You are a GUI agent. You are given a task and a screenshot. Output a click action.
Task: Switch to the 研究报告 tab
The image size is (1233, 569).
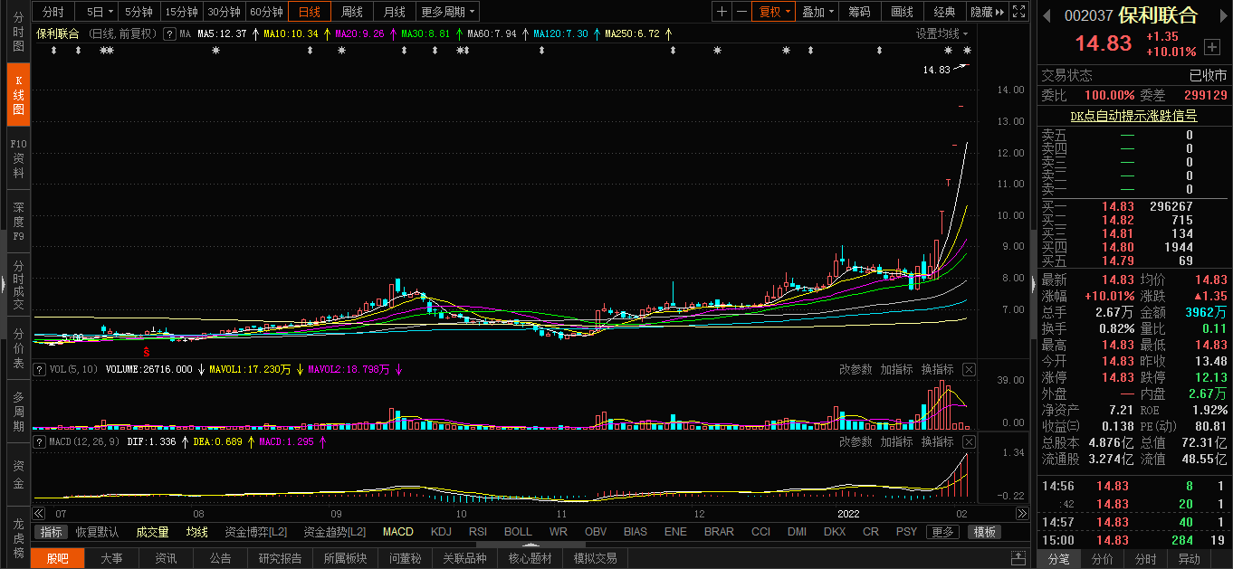click(x=281, y=558)
